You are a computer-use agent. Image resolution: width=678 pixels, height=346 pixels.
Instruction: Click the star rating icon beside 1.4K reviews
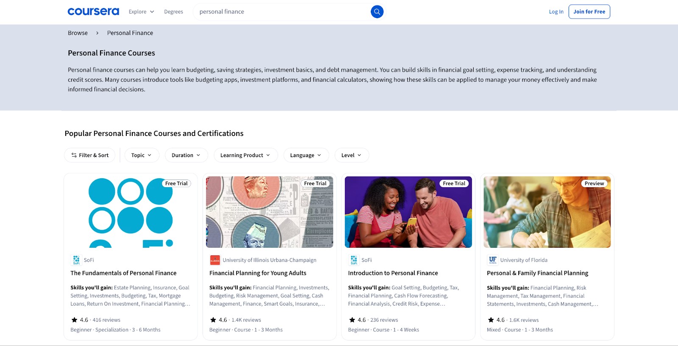[213, 320]
